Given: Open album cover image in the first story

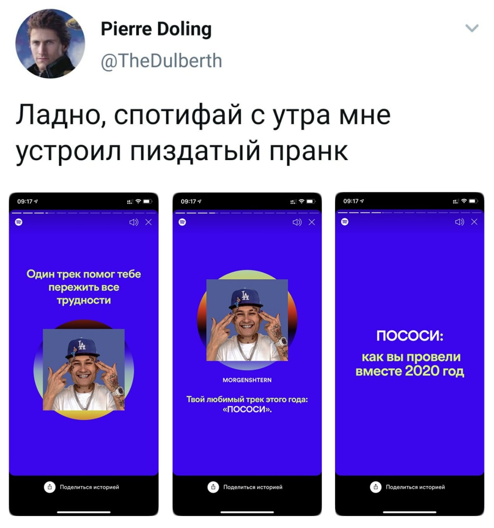Looking at the screenshot, I should tap(84, 370).
